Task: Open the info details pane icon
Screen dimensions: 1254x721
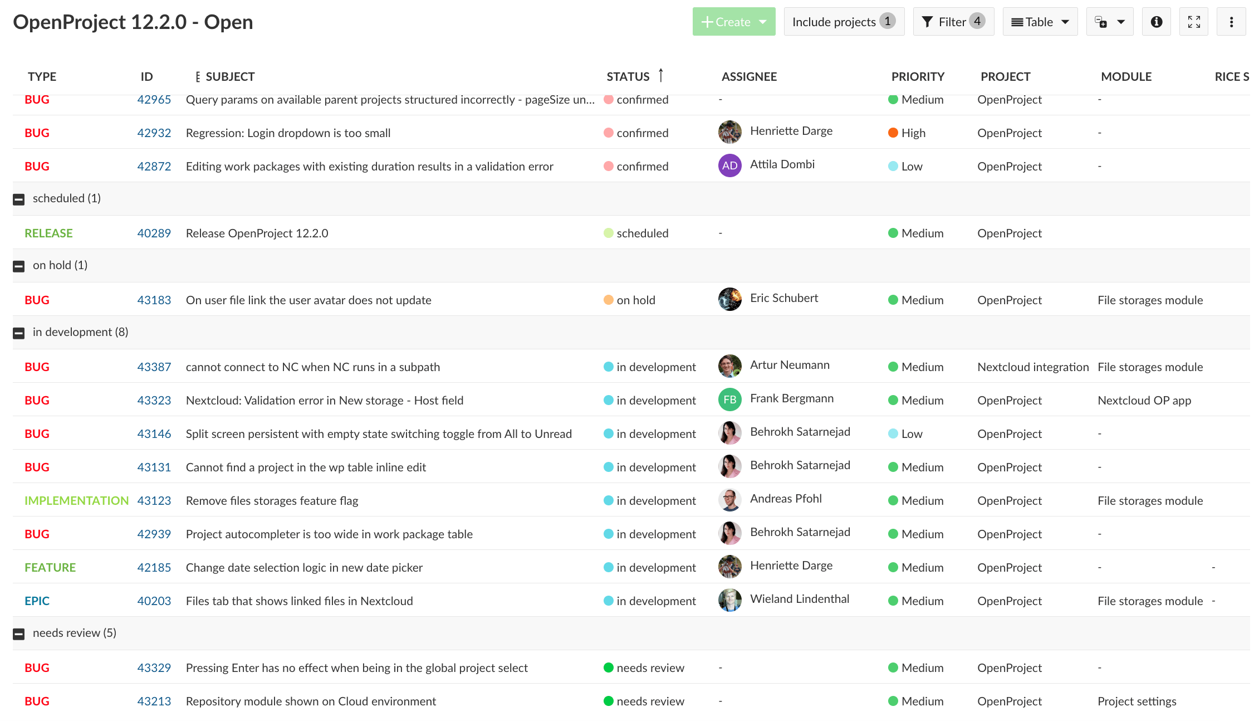Action: coord(1156,22)
